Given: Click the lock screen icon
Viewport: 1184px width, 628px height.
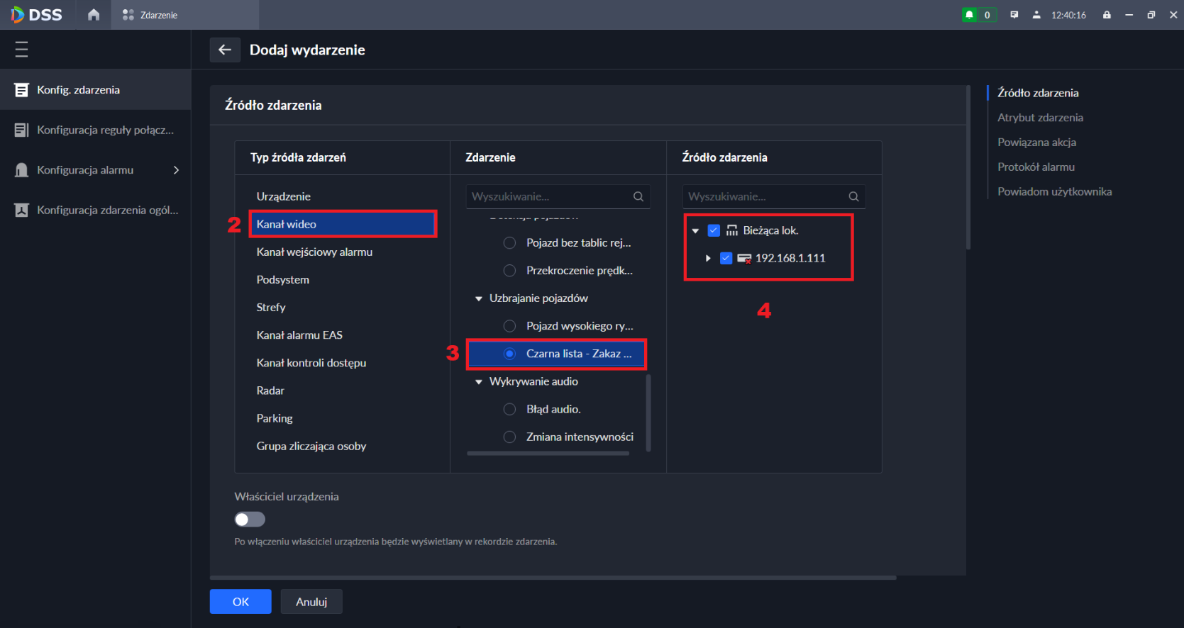Looking at the screenshot, I should [x=1107, y=15].
